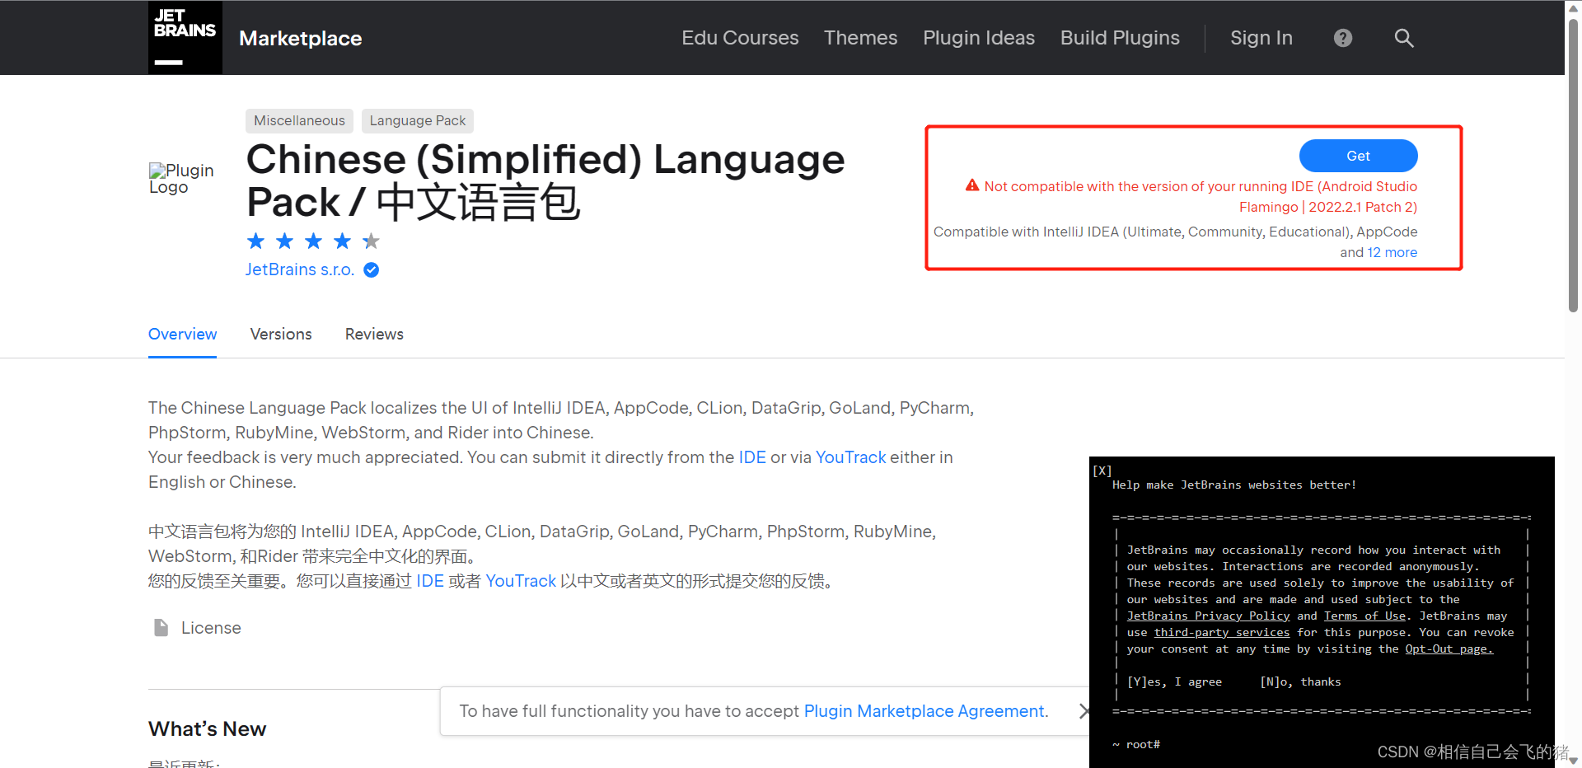Image resolution: width=1582 pixels, height=768 pixels.
Task: Open JetBrains Privacy Policy link
Action: [1208, 616]
